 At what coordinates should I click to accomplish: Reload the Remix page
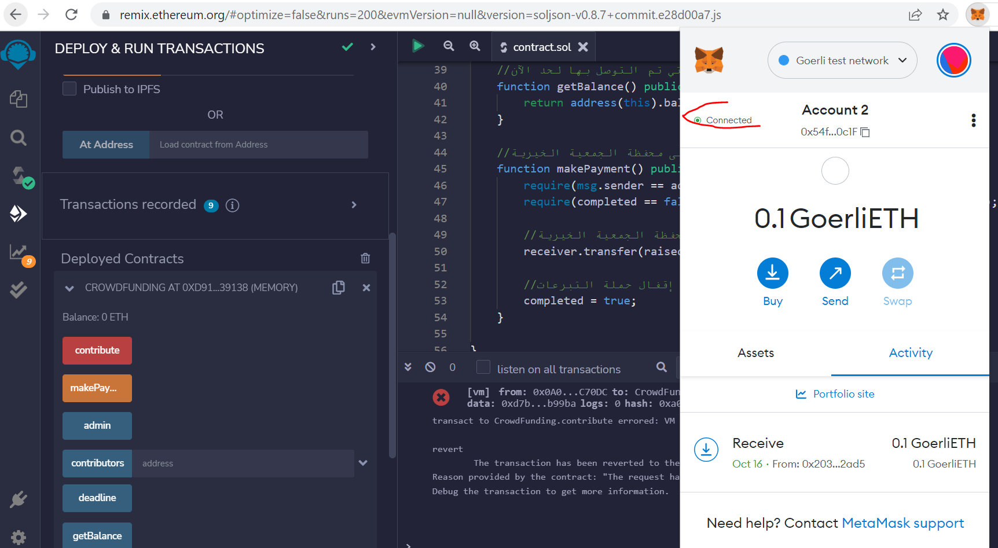[x=71, y=14]
